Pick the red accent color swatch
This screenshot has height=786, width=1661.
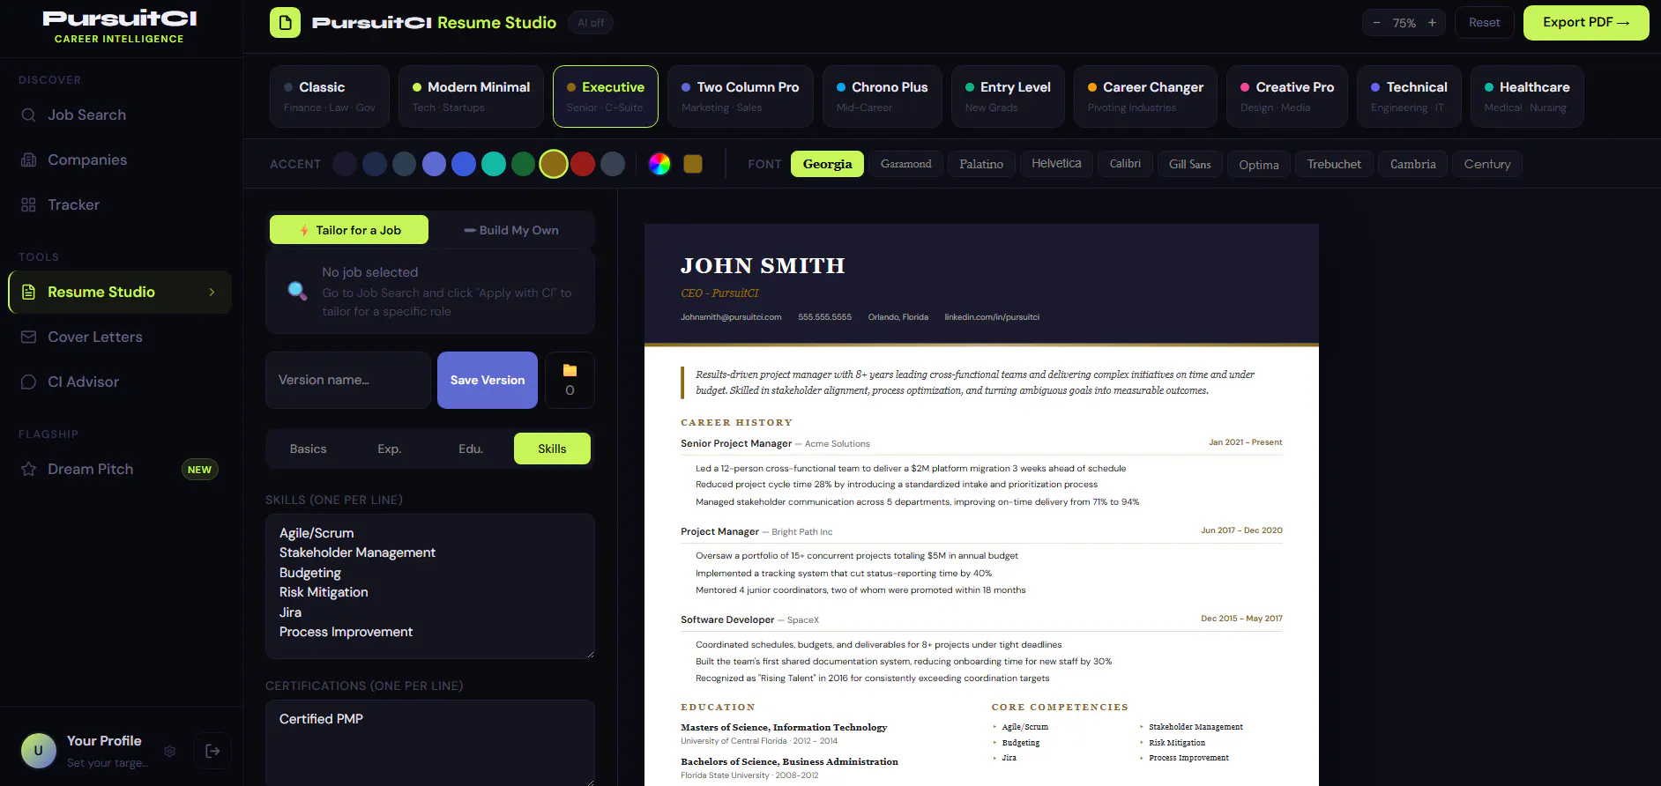point(583,164)
